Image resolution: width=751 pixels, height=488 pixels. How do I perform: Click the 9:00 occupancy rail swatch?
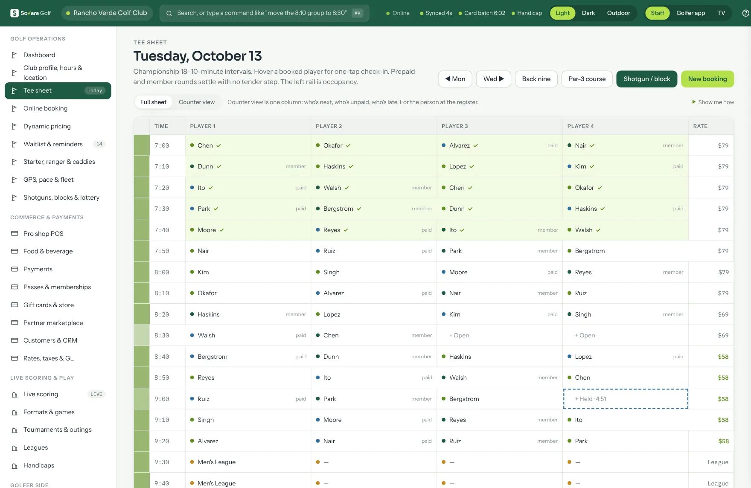[x=142, y=399]
